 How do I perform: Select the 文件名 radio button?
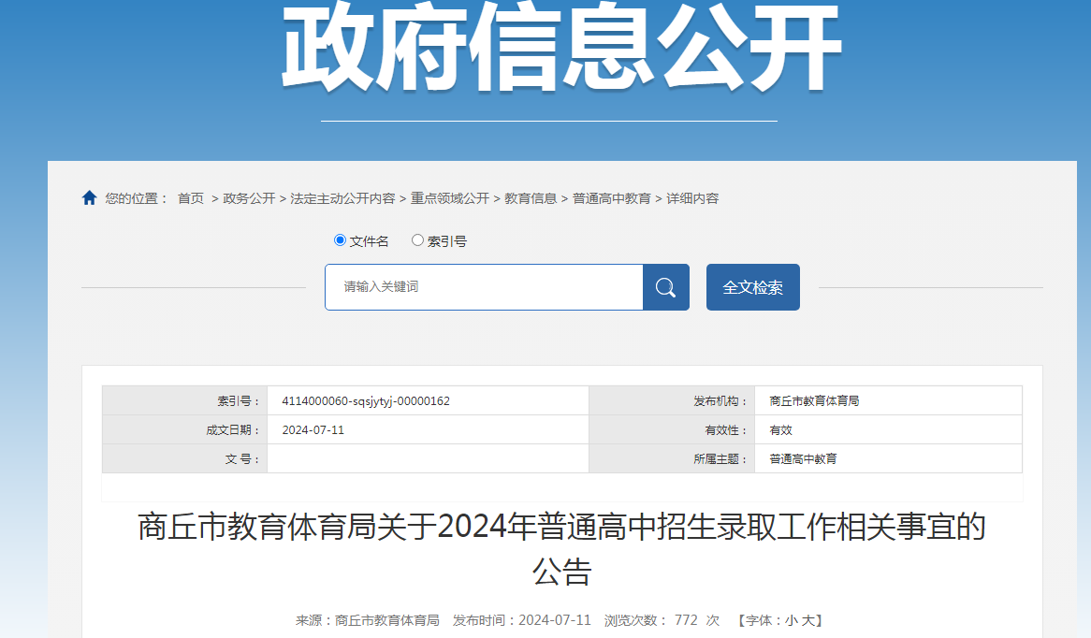(x=340, y=240)
